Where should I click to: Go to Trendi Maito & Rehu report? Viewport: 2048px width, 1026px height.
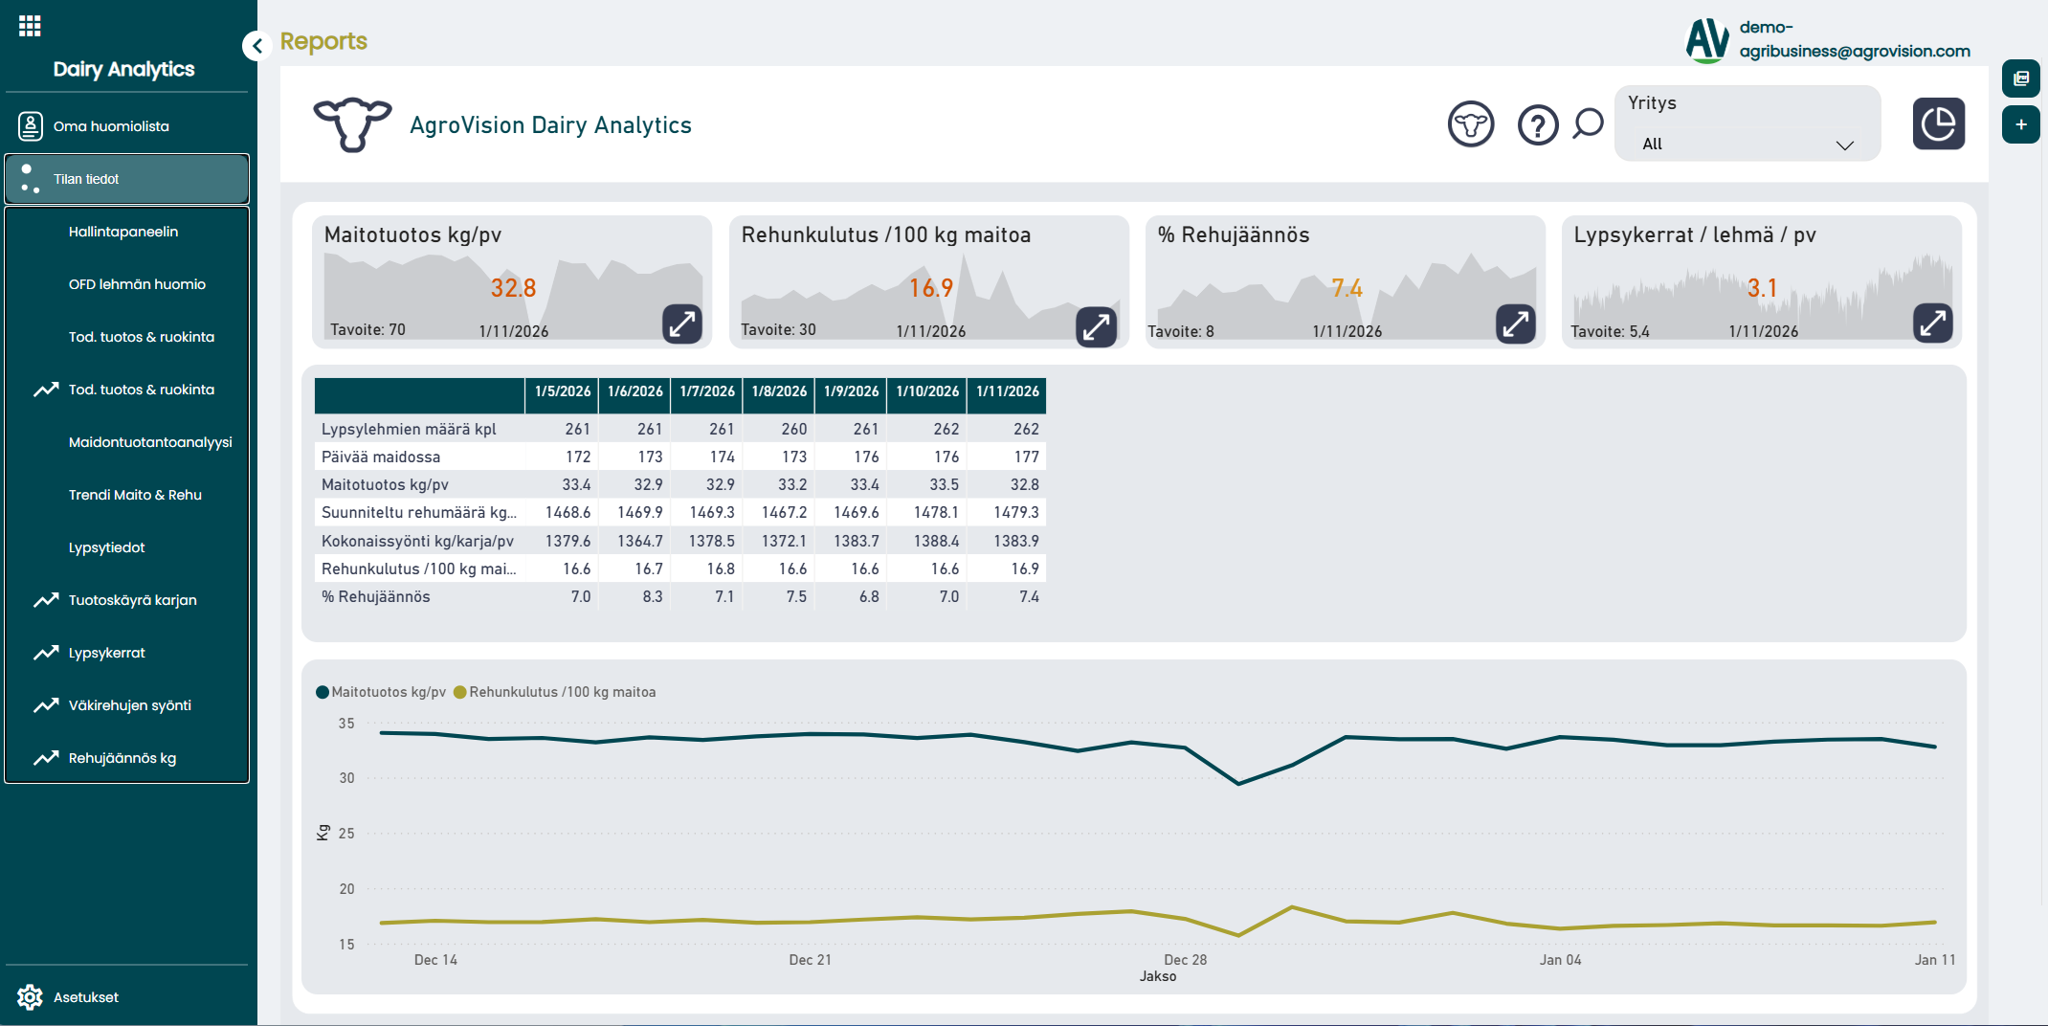point(135,495)
